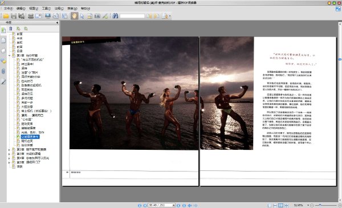Expand the 第5章 bookmark node
342x208 pixels.
tap(9, 162)
